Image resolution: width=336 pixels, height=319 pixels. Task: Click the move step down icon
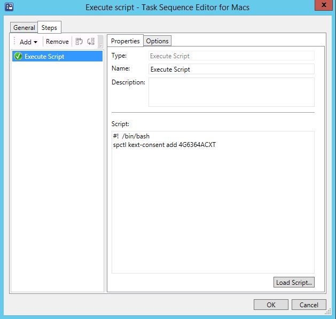[x=90, y=42]
